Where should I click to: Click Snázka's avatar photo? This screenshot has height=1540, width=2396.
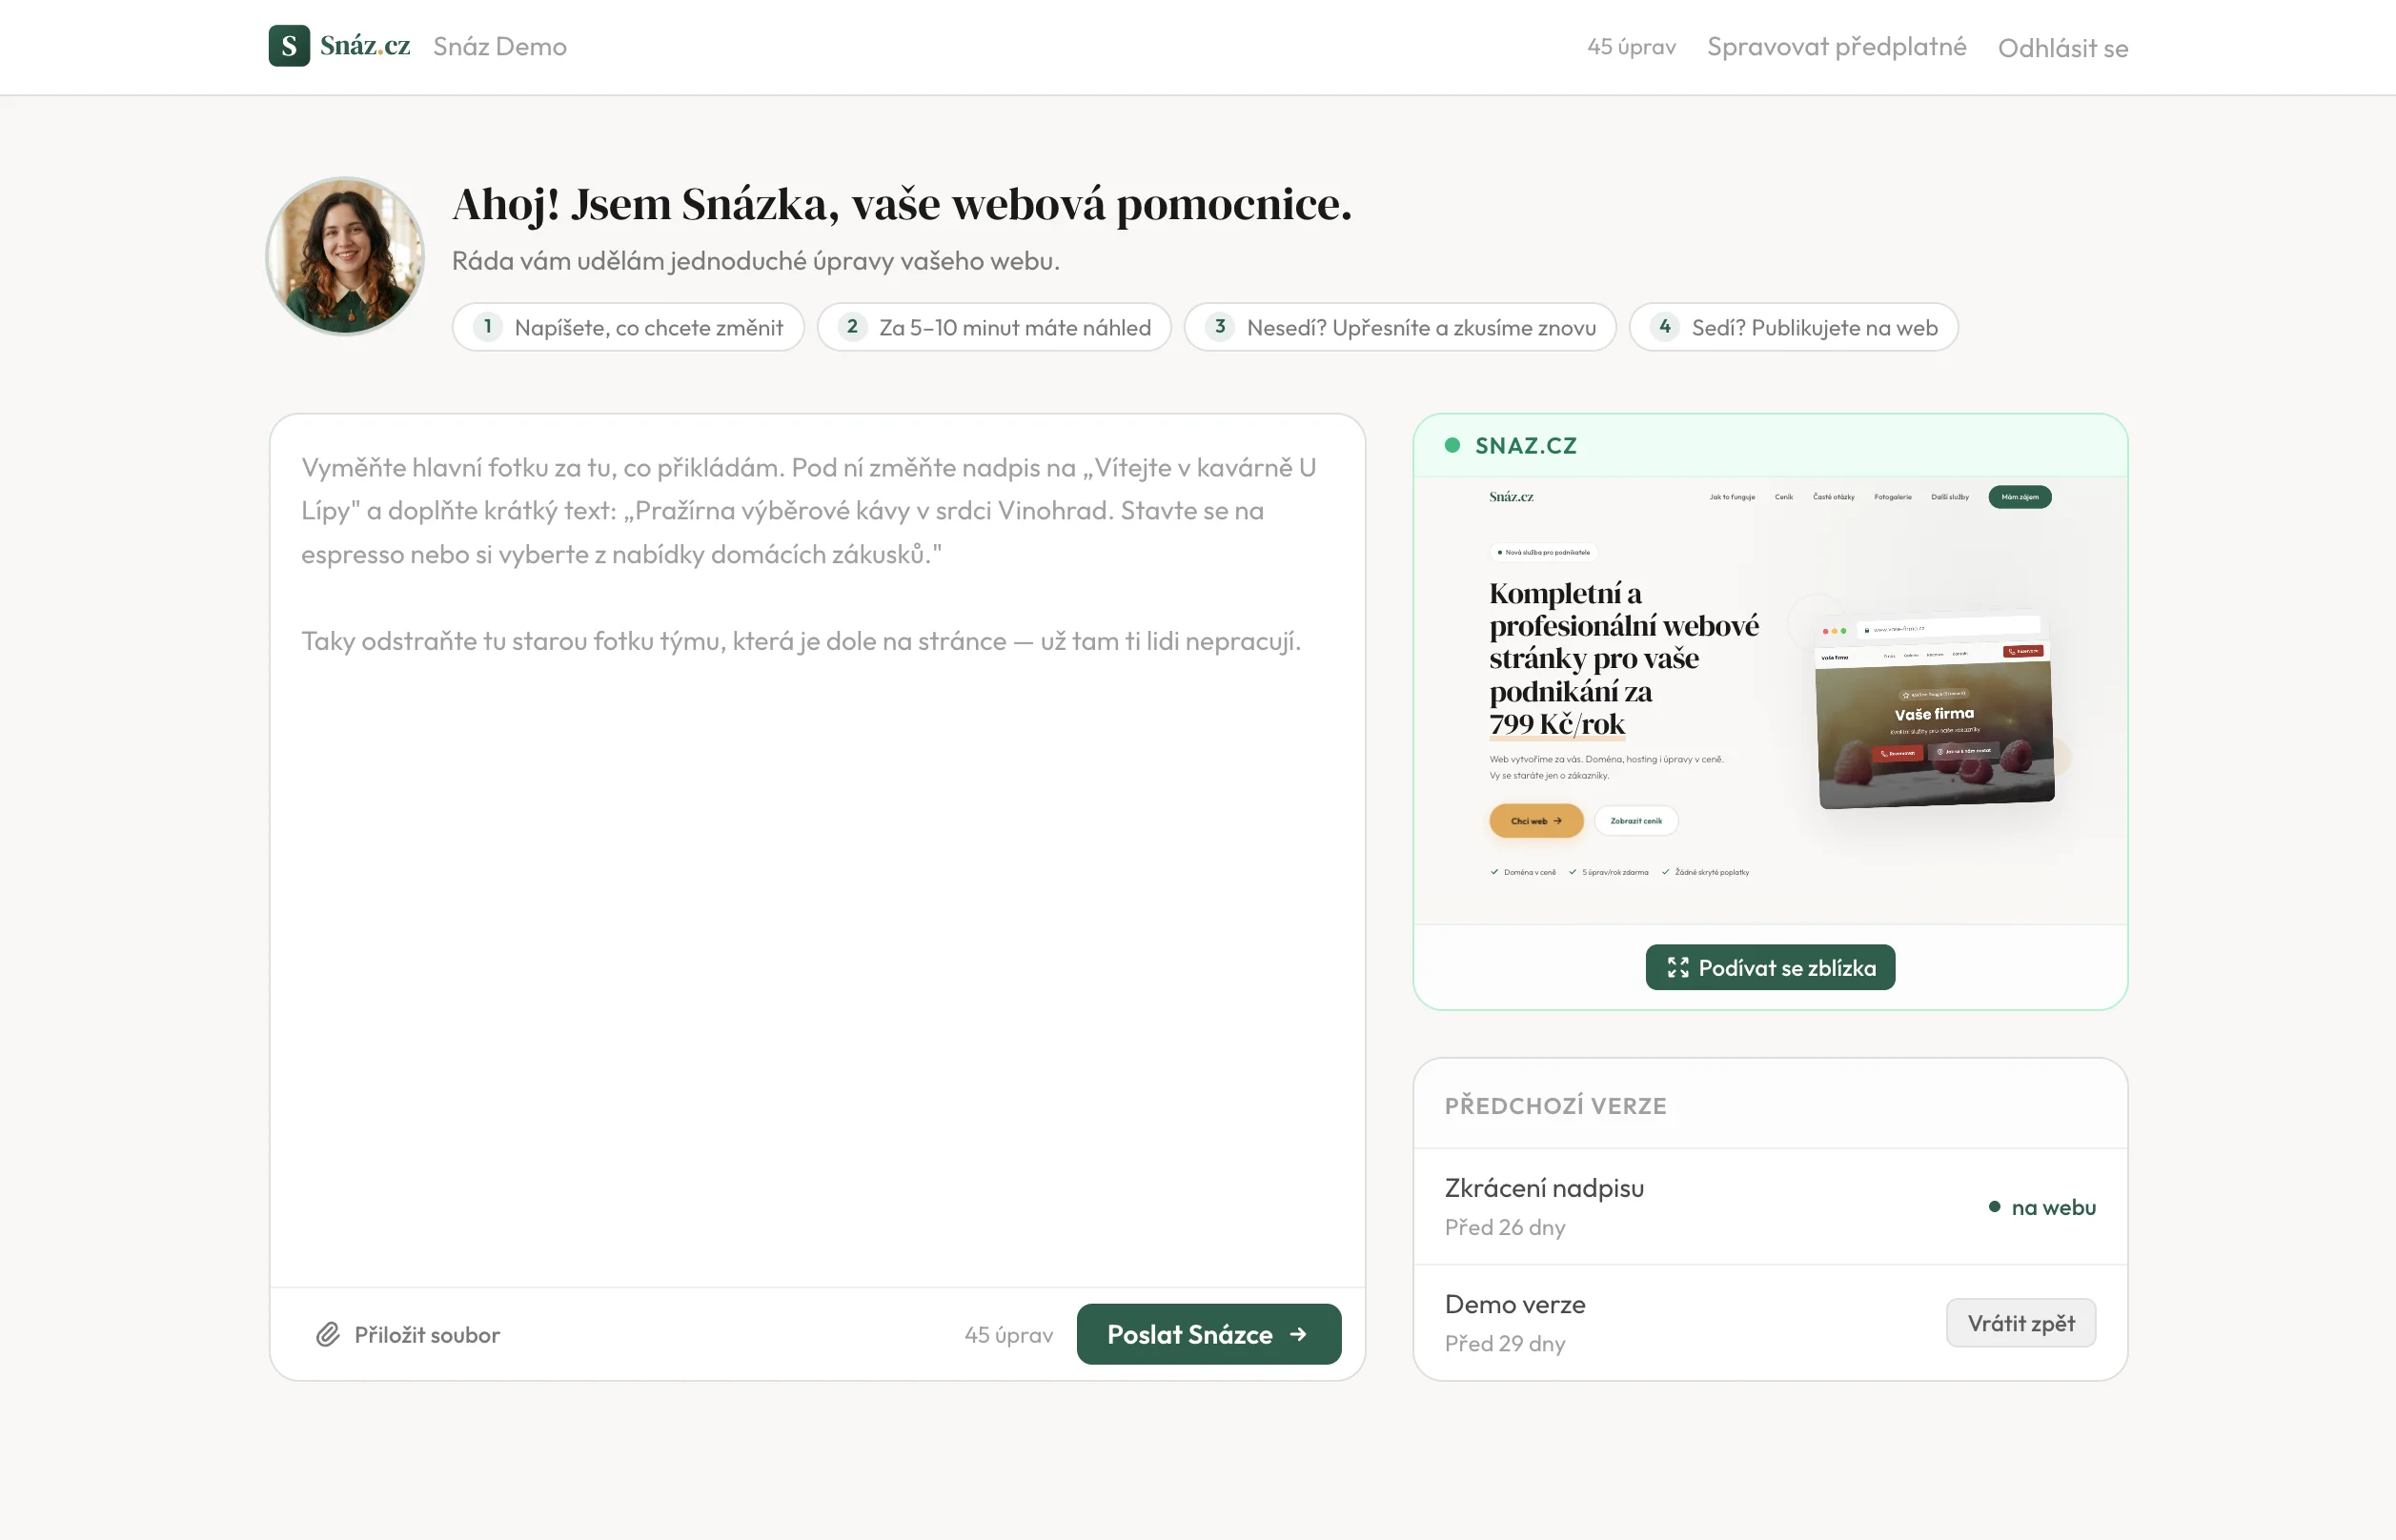pyautogui.click(x=345, y=256)
